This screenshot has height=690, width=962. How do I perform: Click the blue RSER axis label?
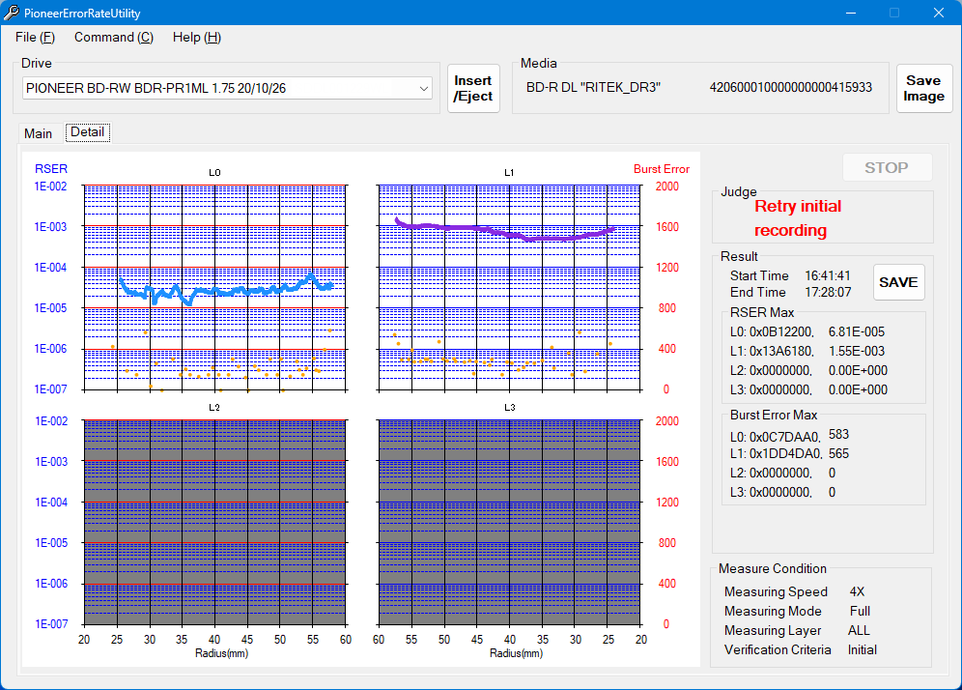coord(51,169)
